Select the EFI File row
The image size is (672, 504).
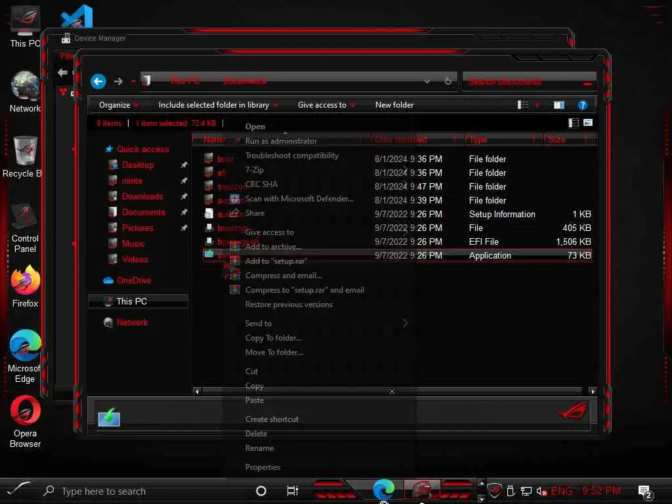coord(397,241)
